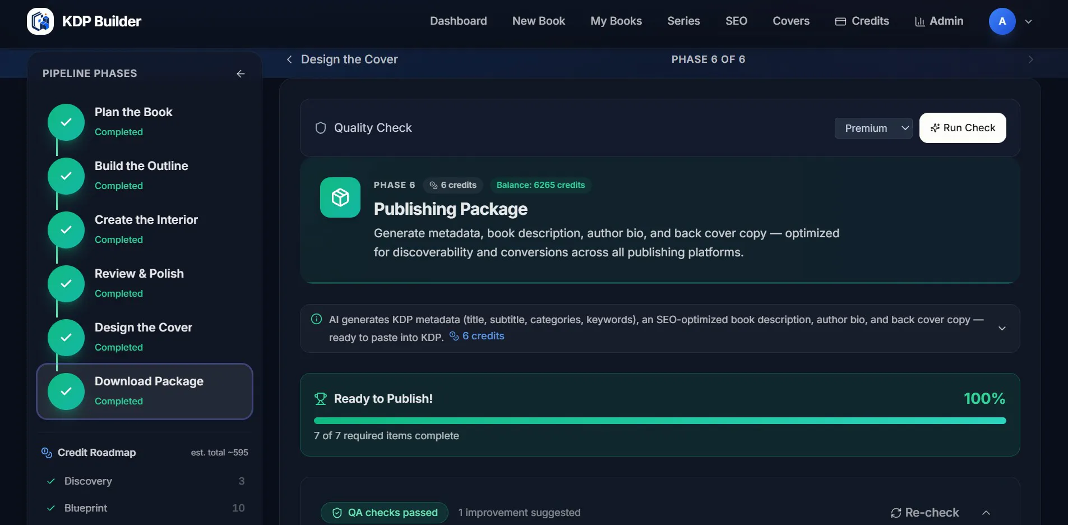Click the KDP Builder logo icon
This screenshot has height=525, width=1068.
[40, 21]
